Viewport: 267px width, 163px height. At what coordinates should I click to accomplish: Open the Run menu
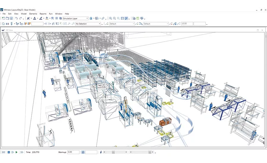pos(51,14)
